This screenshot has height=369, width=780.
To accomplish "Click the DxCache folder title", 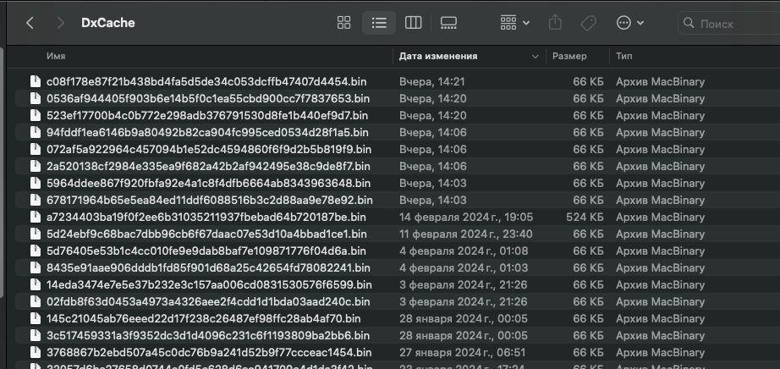I will click(108, 23).
